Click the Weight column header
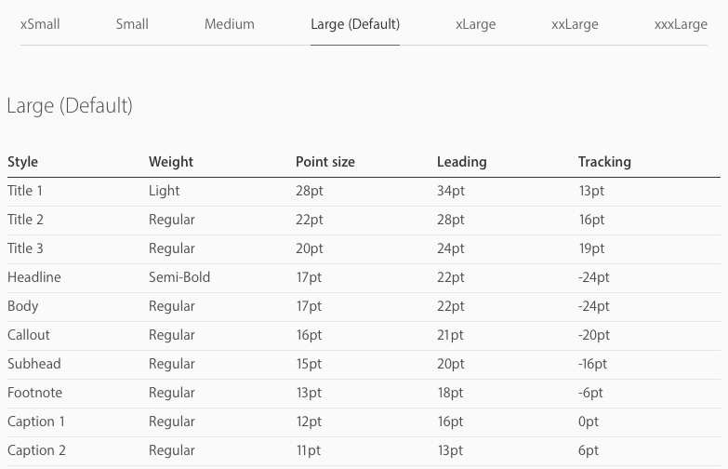The width and height of the screenshot is (728, 469). coord(171,162)
